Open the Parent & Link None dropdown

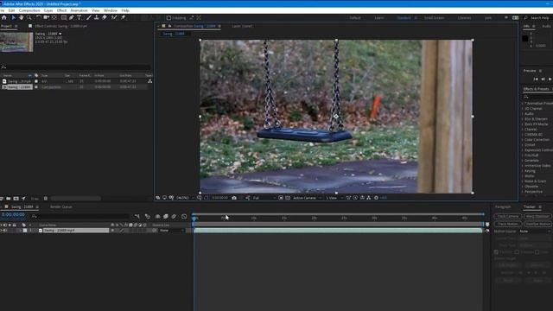[172, 231]
